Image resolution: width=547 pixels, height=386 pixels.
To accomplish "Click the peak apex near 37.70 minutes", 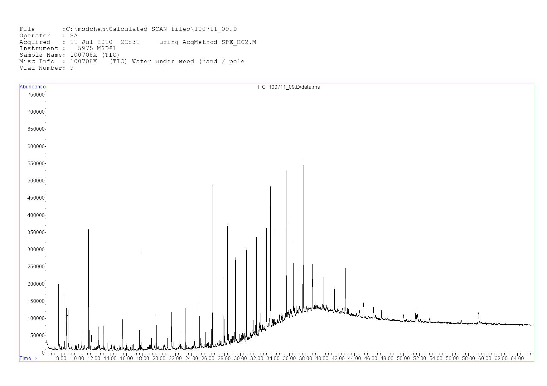I will 303,161.
